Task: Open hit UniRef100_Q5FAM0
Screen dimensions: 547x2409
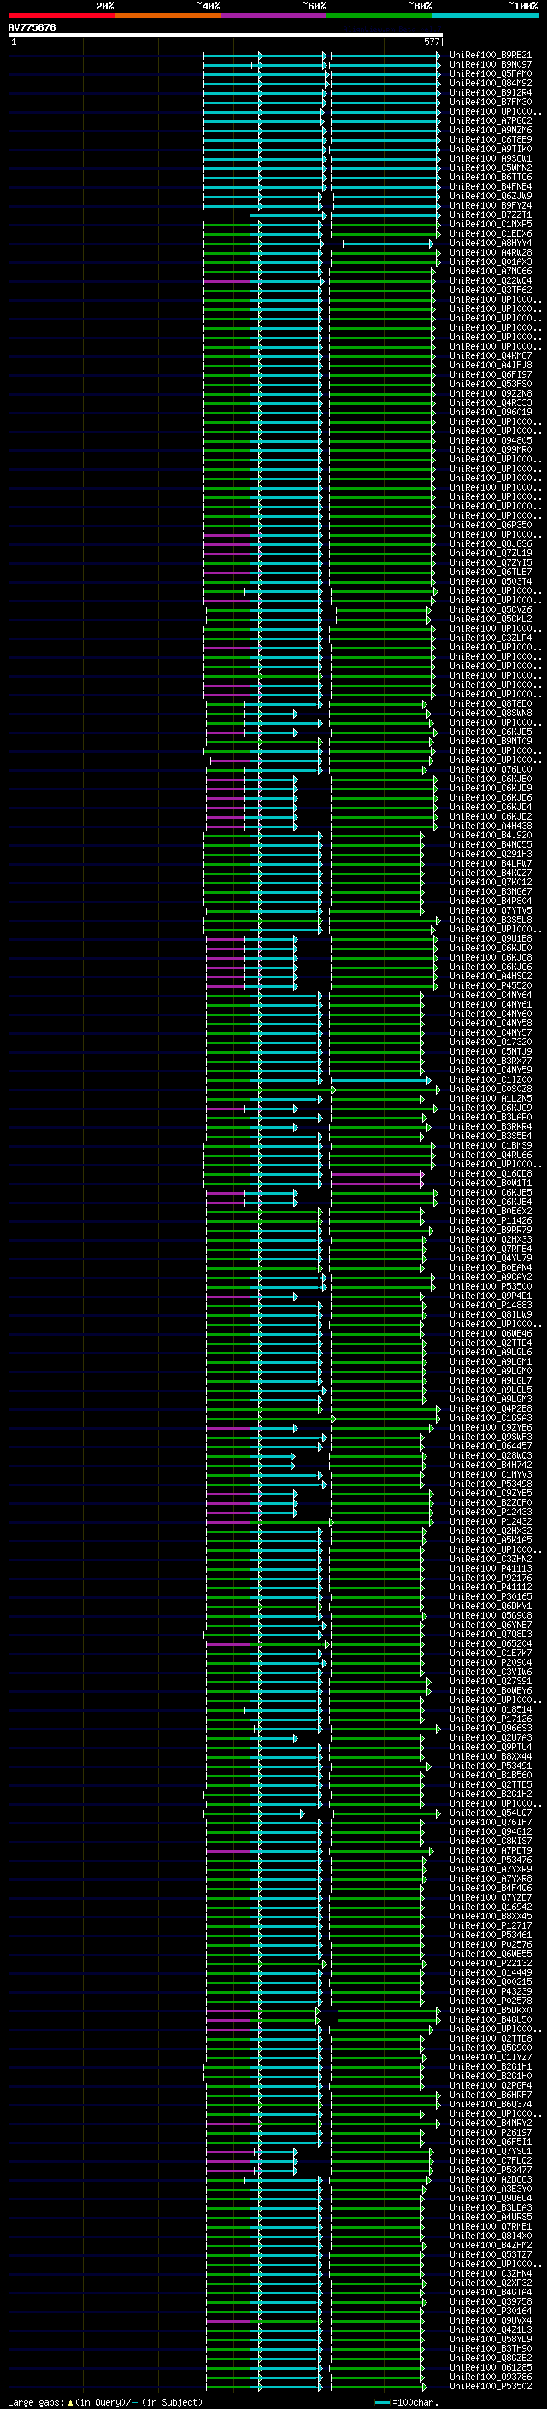Action: point(491,73)
